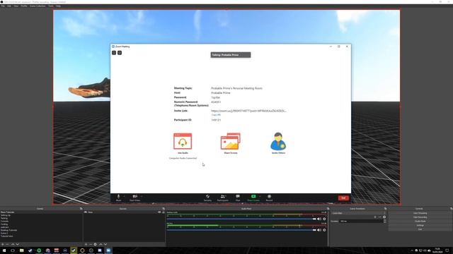Image resolution: width=453 pixels, height=254 pixels.
Task: Open the Windows Start menu
Action: [x=4, y=250]
